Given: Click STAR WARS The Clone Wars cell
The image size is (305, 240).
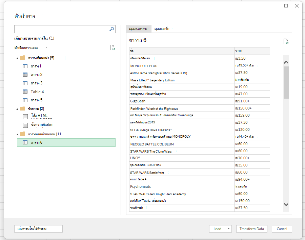Looking at the screenshot, I should pyautogui.click(x=182, y=151).
